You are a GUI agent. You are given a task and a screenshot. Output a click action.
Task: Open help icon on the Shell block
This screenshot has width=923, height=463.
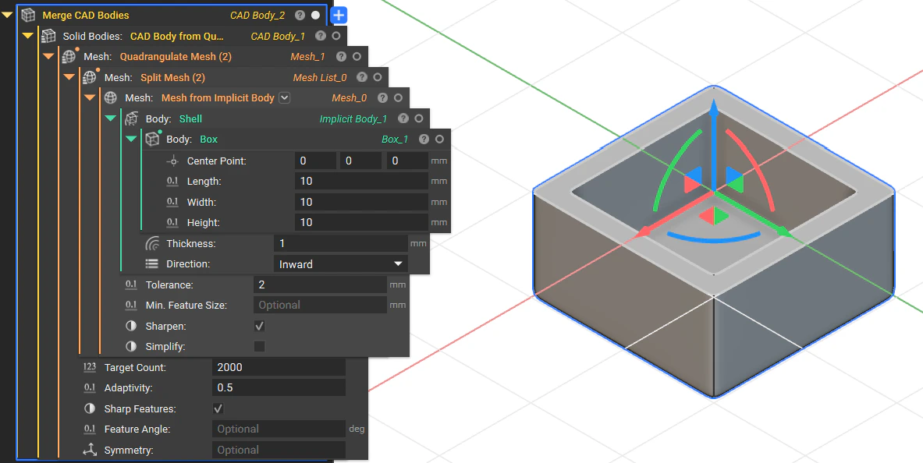pyautogui.click(x=403, y=118)
